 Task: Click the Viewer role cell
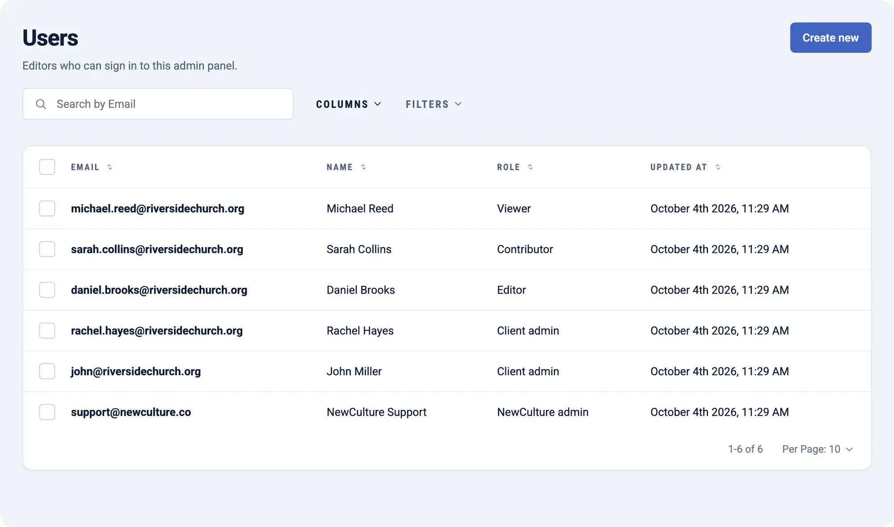coord(514,209)
